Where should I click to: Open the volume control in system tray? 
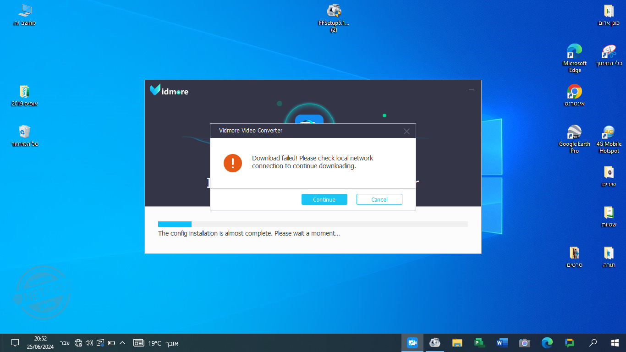coord(89,343)
